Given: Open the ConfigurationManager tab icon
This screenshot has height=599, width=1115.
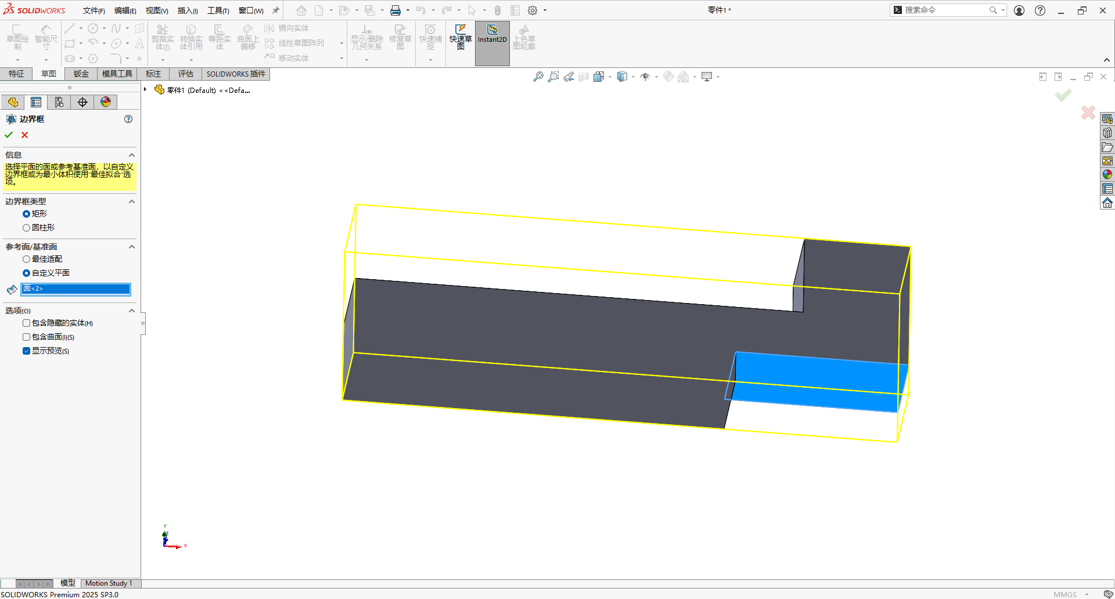Looking at the screenshot, I should (x=59, y=102).
